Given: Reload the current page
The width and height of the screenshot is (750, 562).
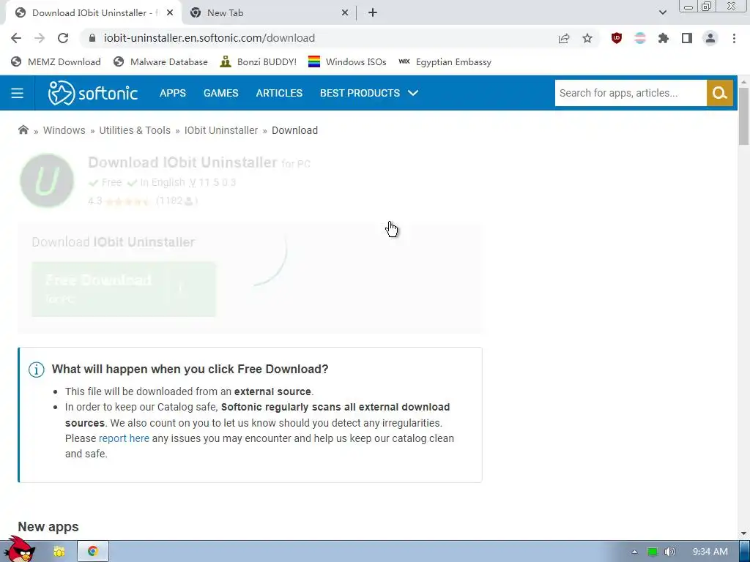Looking at the screenshot, I should (x=63, y=38).
